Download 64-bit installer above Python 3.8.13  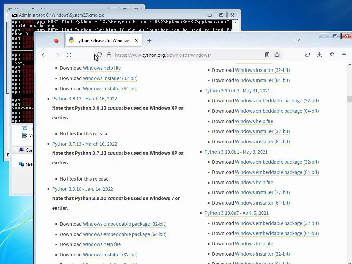[110, 89]
